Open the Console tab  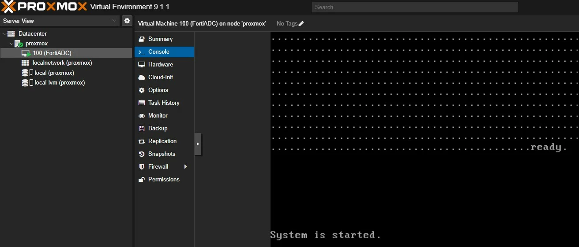(x=164, y=52)
